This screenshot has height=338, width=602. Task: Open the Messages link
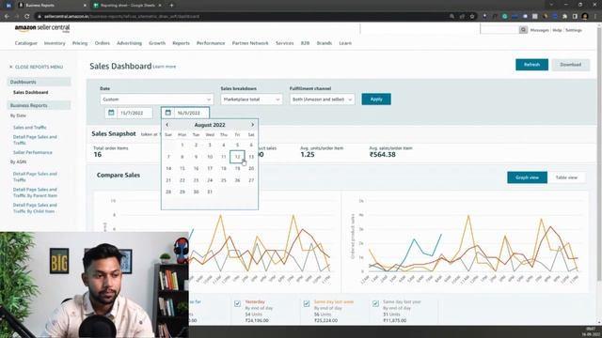coord(539,30)
